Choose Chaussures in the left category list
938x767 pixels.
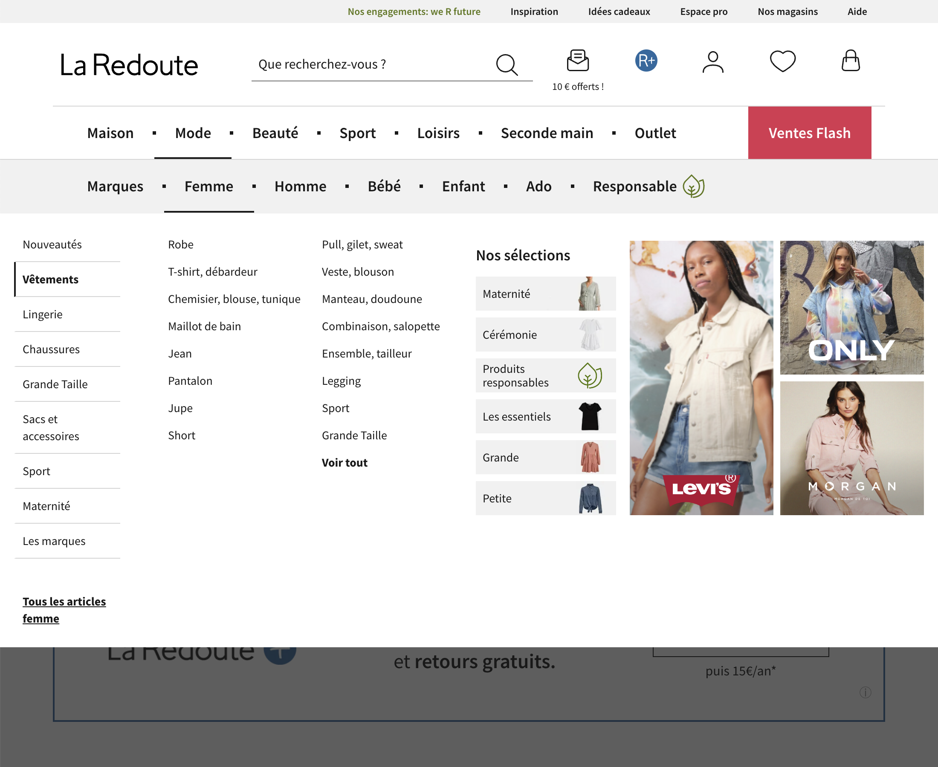pyautogui.click(x=51, y=349)
